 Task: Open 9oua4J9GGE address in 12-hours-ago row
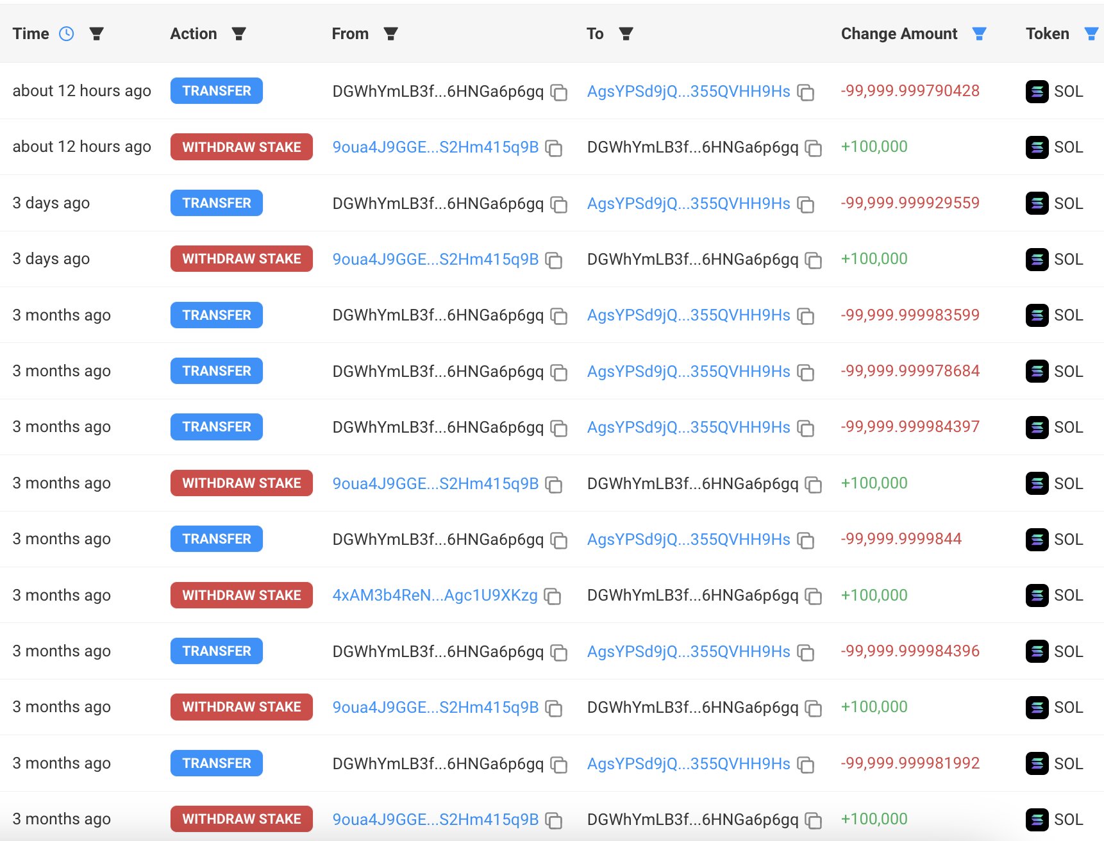[435, 147]
